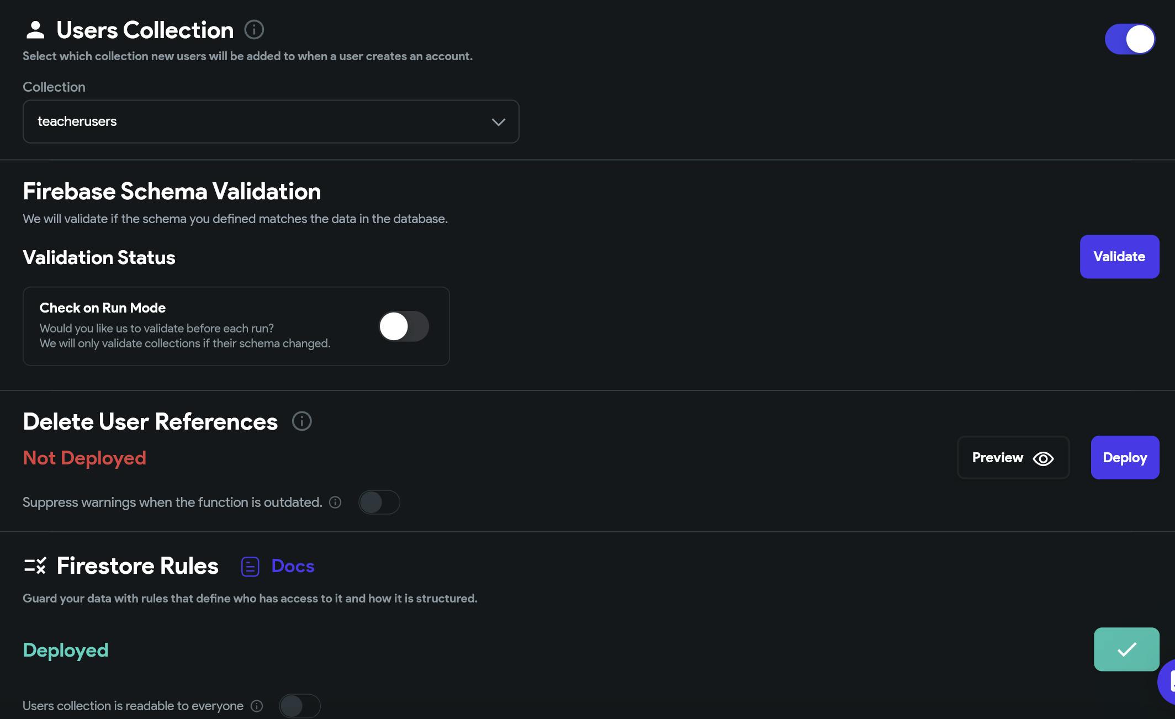Click info icon next to suppress warnings text
The width and height of the screenshot is (1175, 719).
coord(335,502)
